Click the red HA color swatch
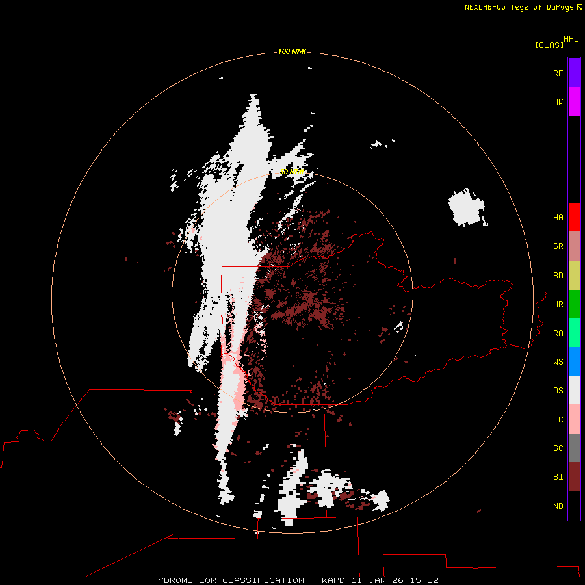Image resolution: width=585 pixels, height=585 pixels. tap(574, 217)
